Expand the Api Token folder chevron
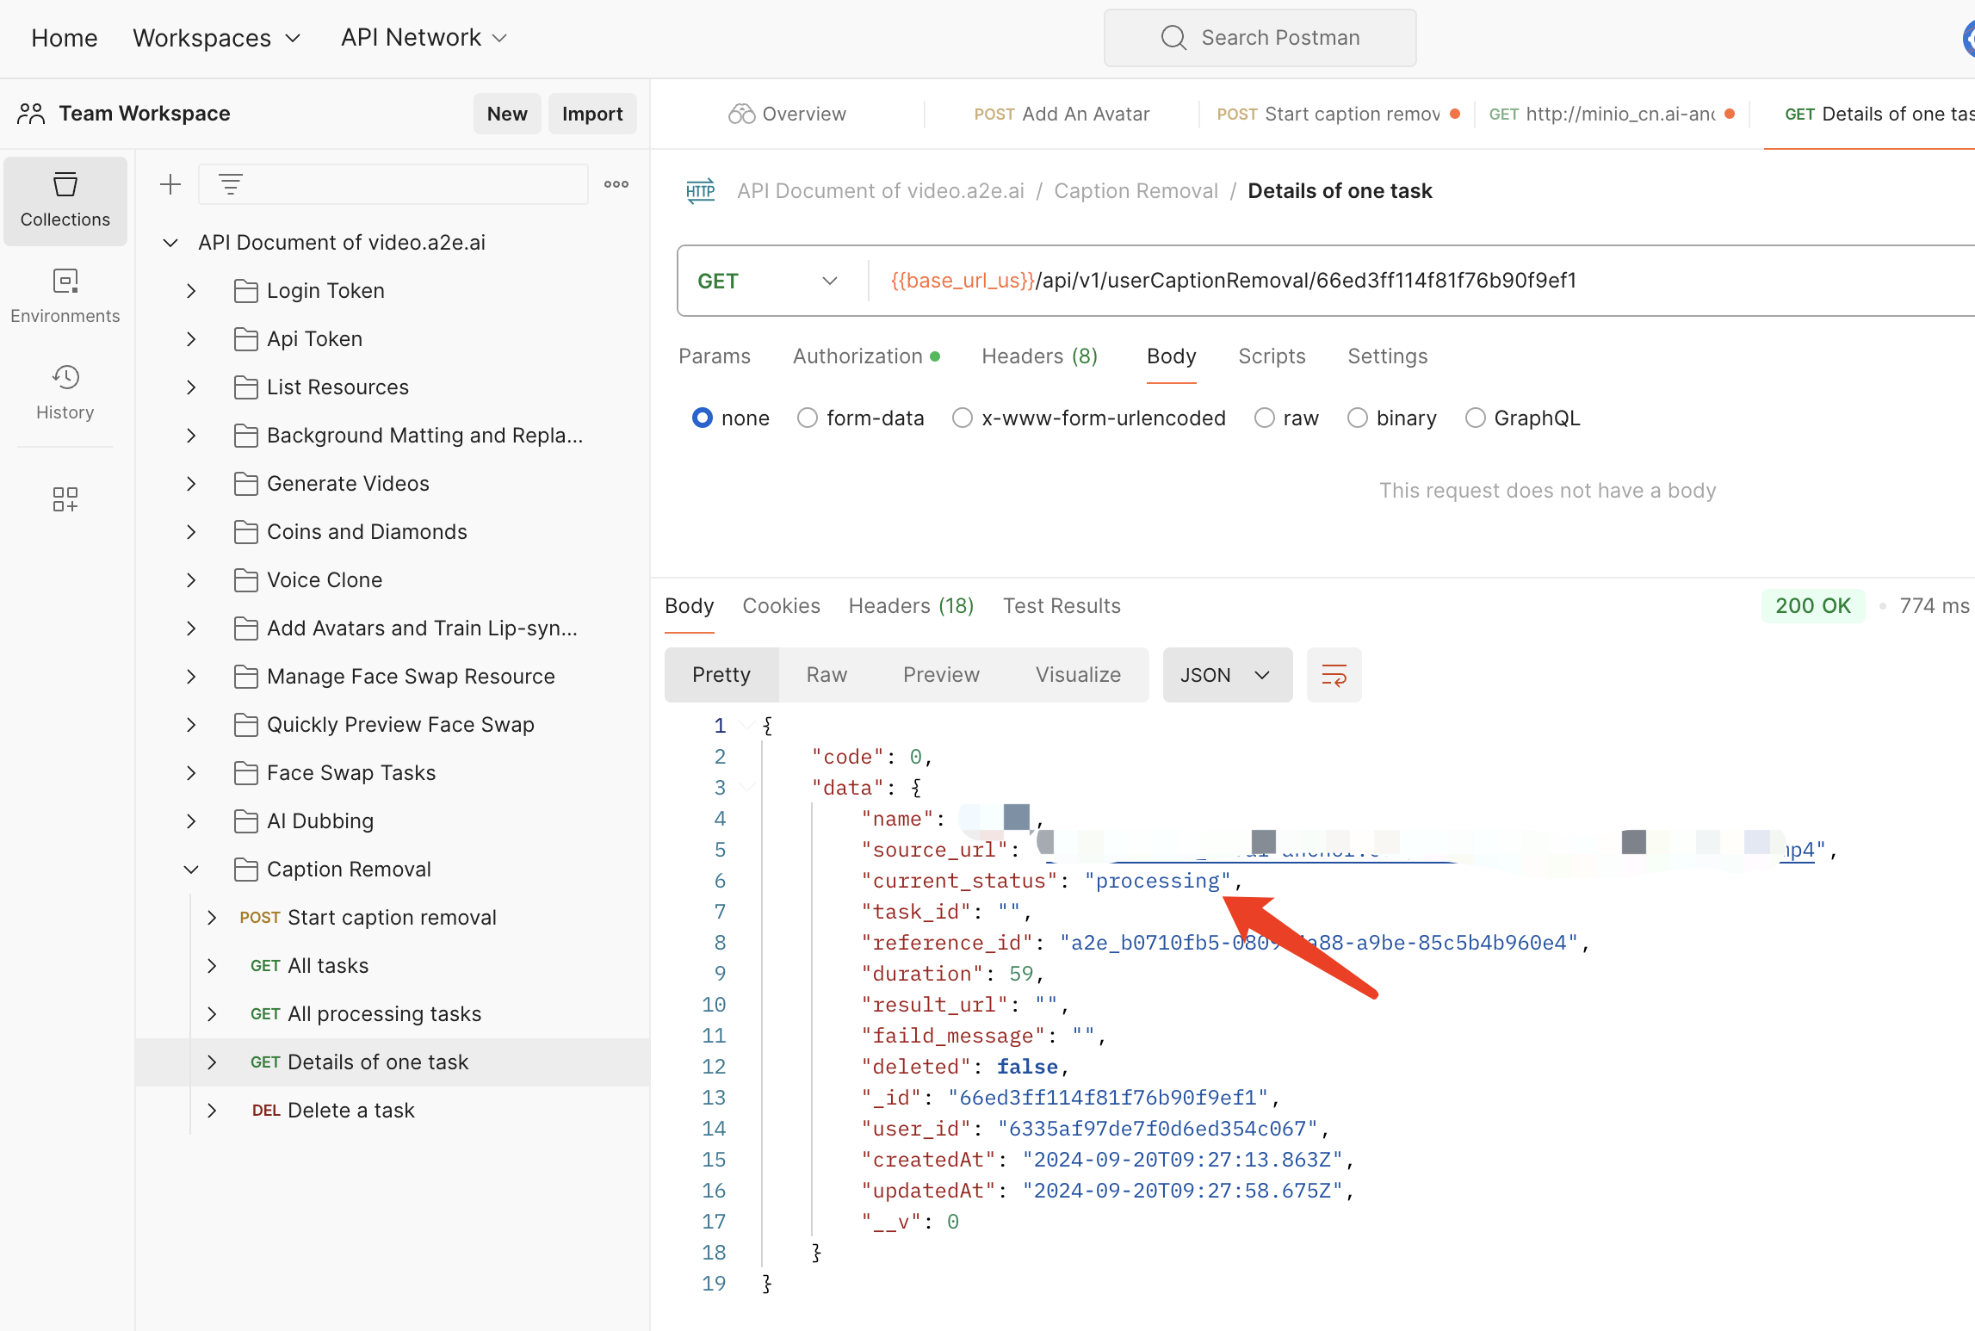1975x1331 pixels. pyautogui.click(x=191, y=339)
